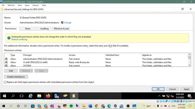This screenshot has height=109, width=195.
Task: Open the VirtualBox Input menu
Action: coord(27,5)
